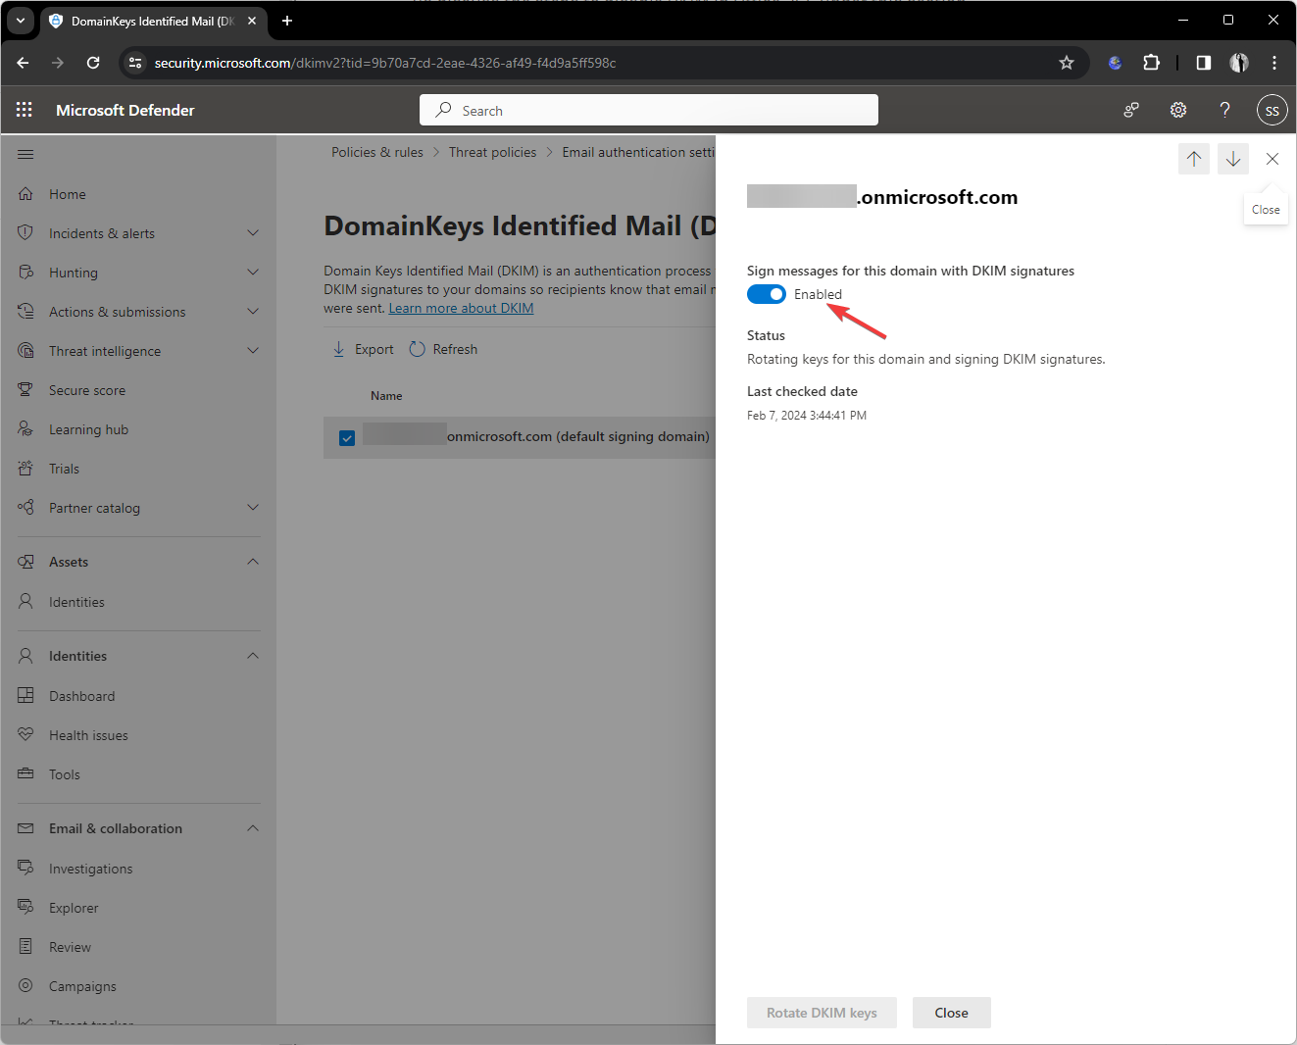This screenshot has height=1045, width=1297.
Task: Click the Defender Search box
Action: [649, 110]
